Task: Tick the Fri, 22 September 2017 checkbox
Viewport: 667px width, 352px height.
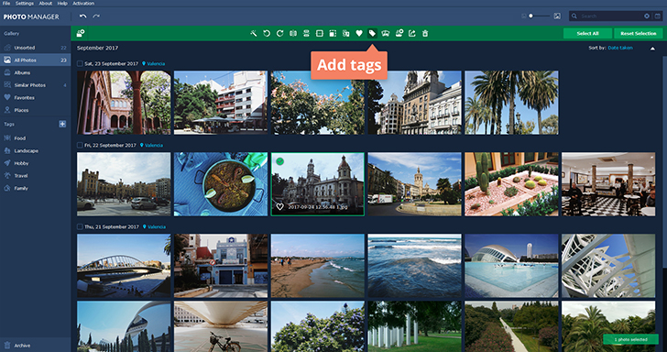Action: 80,145
